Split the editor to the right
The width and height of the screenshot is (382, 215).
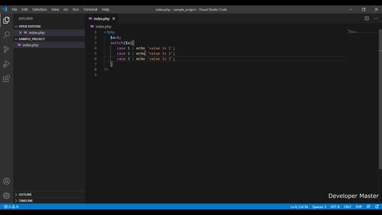366,19
